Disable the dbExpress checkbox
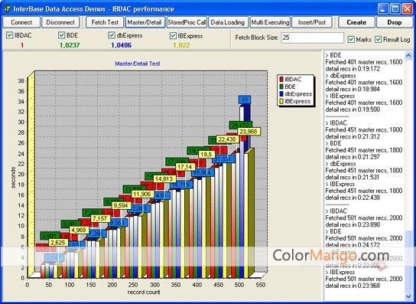 112,35
